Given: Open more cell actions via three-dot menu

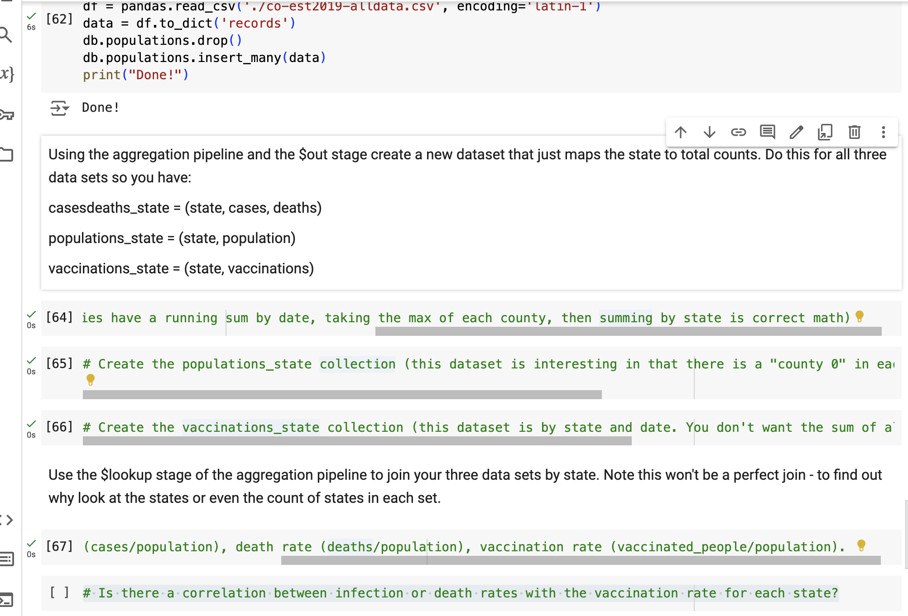Looking at the screenshot, I should (x=883, y=132).
